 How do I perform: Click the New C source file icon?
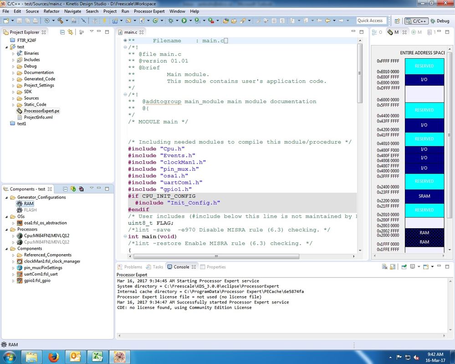point(142,21)
